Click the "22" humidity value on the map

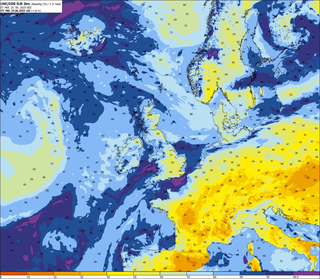point(314,167)
